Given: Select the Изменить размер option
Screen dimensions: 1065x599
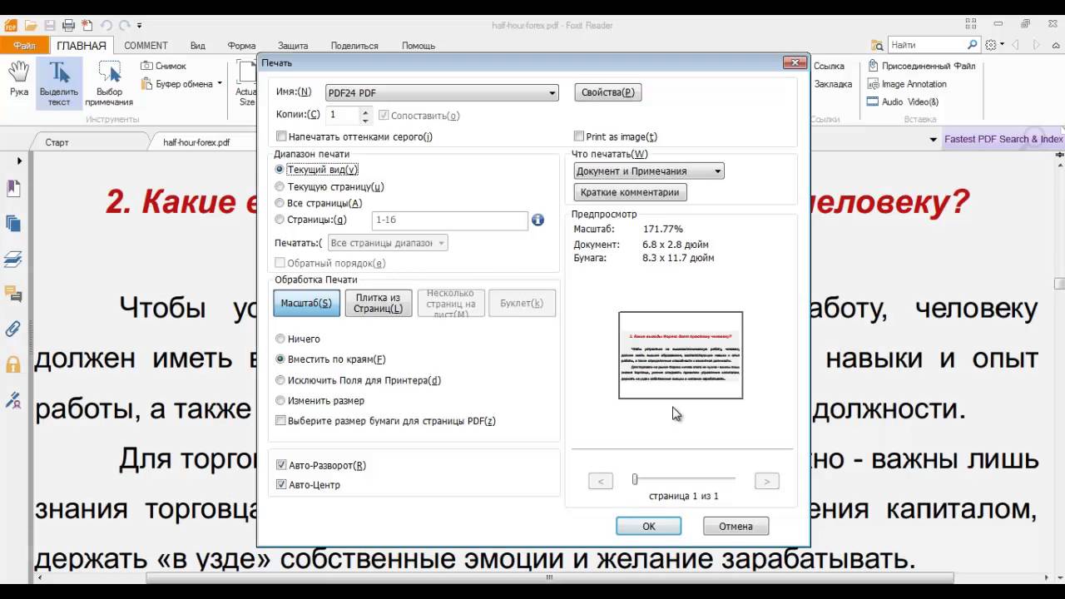Looking at the screenshot, I should [x=280, y=401].
